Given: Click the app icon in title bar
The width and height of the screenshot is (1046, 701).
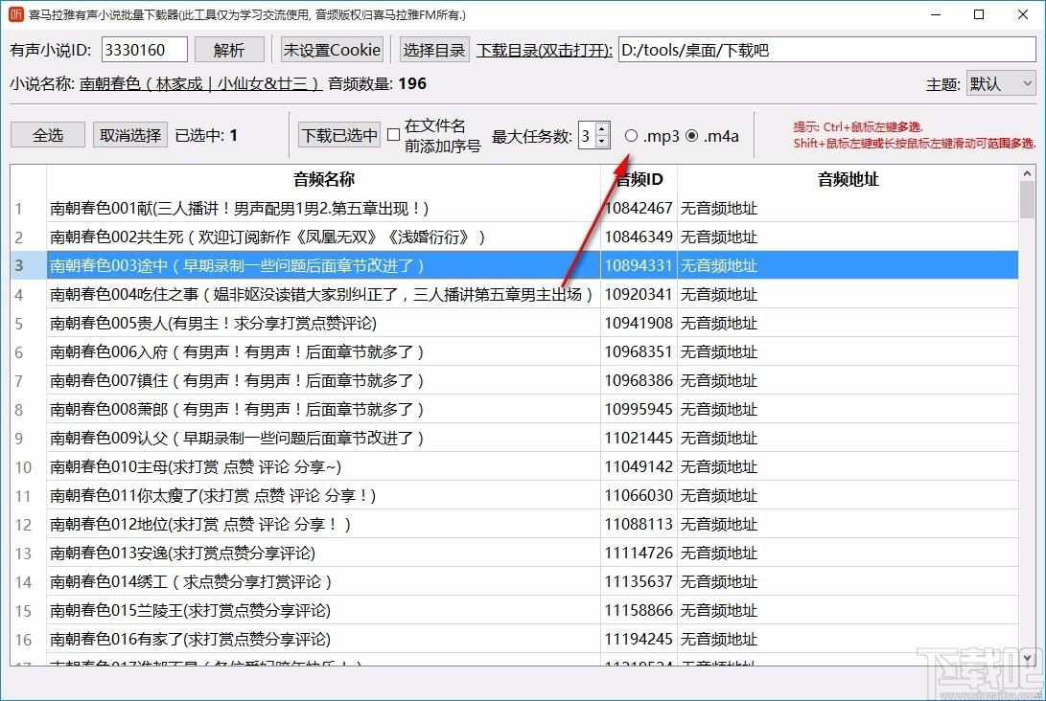Looking at the screenshot, I should (14, 14).
